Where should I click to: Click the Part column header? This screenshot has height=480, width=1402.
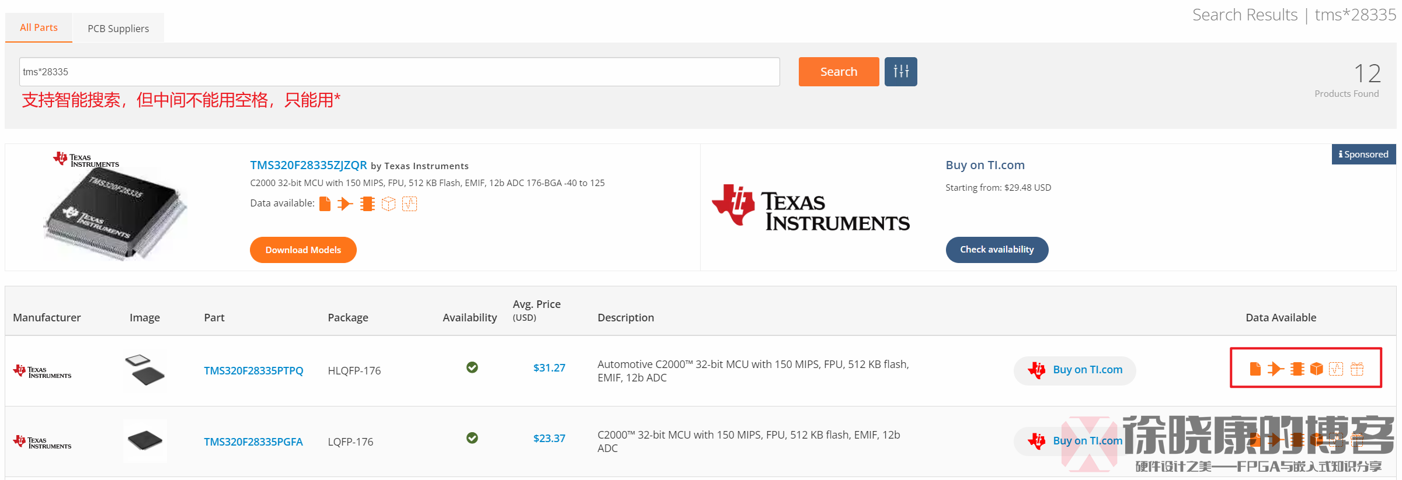[214, 317]
